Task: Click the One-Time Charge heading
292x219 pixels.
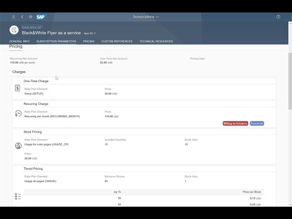Action: click(x=36, y=81)
